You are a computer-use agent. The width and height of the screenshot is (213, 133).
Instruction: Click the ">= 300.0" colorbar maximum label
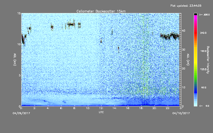[204, 15]
